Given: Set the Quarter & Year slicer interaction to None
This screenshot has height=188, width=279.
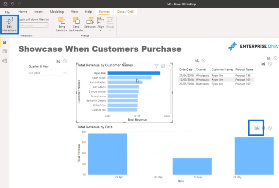Looking at the screenshot, I should pyautogui.click(x=65, y=61).
